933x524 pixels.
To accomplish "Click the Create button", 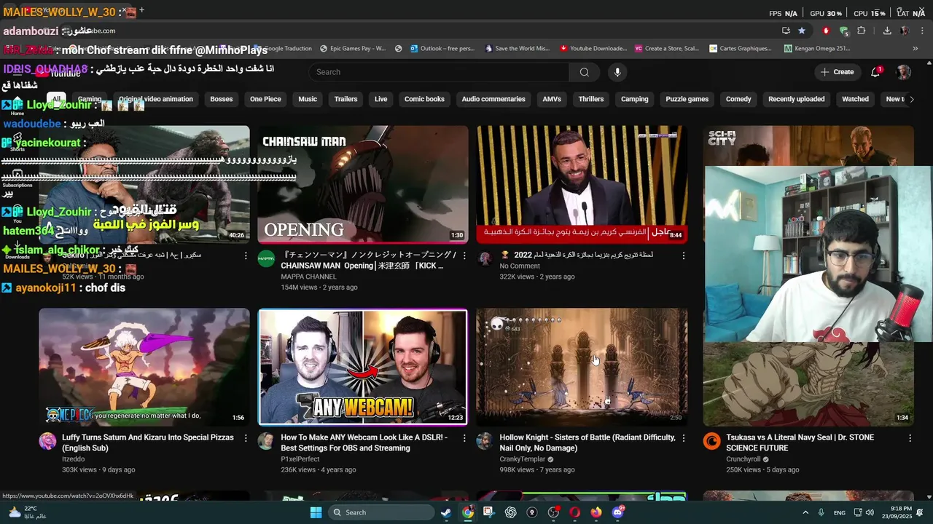I will (837, 72).
